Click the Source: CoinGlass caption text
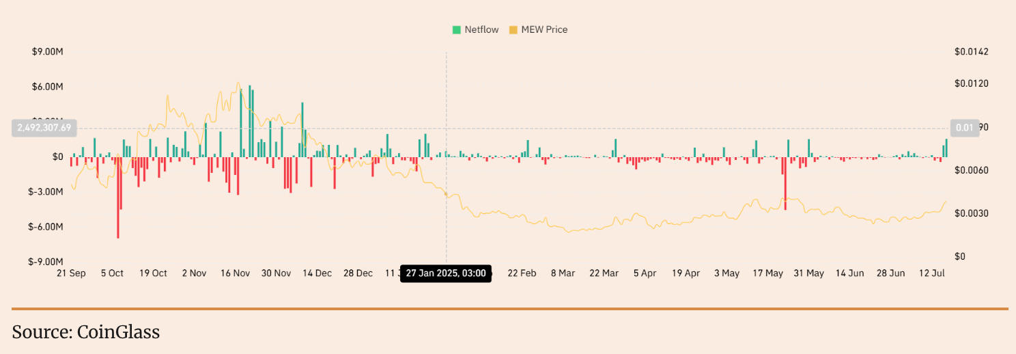Viewport: 1016px width, 354px height. pos(86,333)
